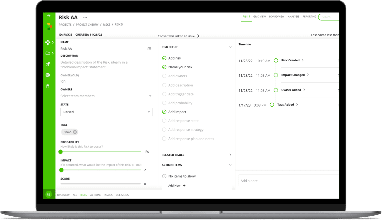
Task: Collapse the sidebar using the arrow icon
Action: point(49,15)
